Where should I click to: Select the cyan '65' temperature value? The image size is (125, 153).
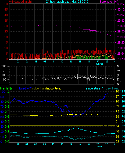(x=123, y=121)
